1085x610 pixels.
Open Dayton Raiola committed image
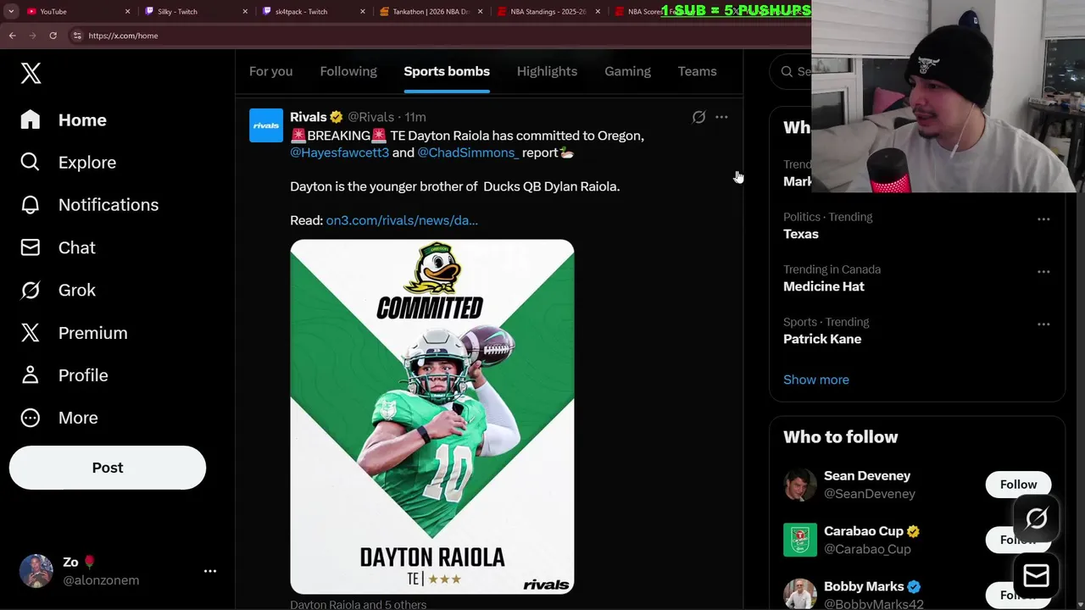(432, 417)
